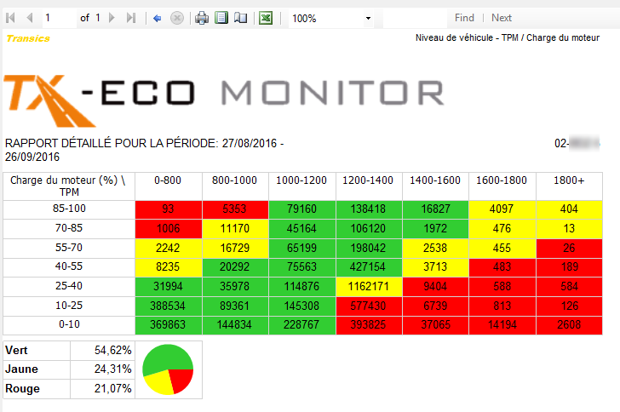The image size is (620, 412).
Task: Click the Transics link at top left
Action: coord(27,38)
